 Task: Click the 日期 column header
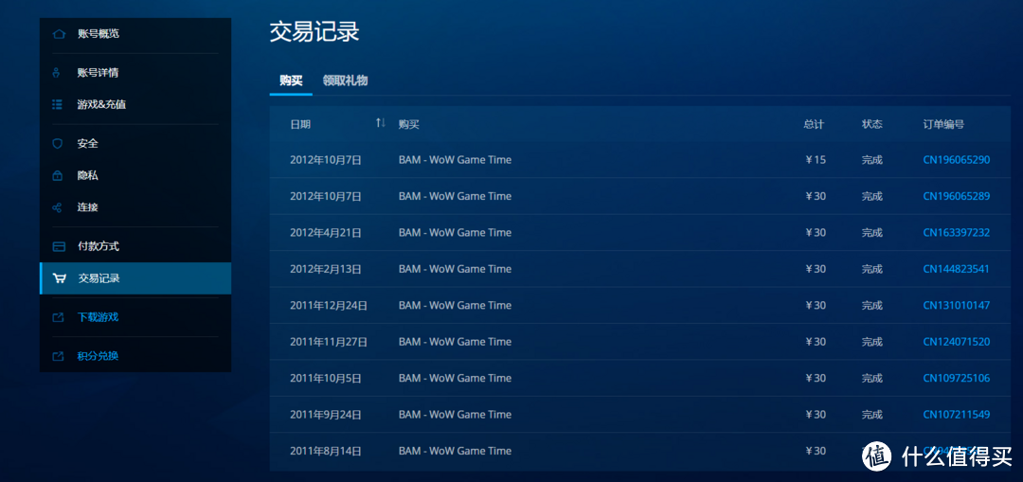tap(300, 124)
